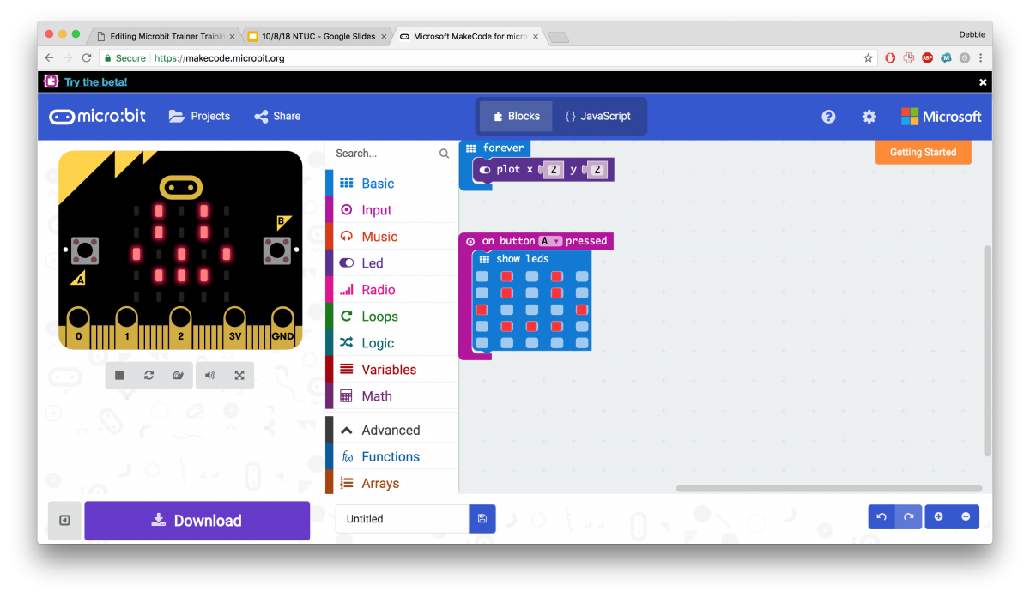The width and height of the screenshot is (1030, 597).
Task: Click the Untitled project name field
Action: pos(403,519)
